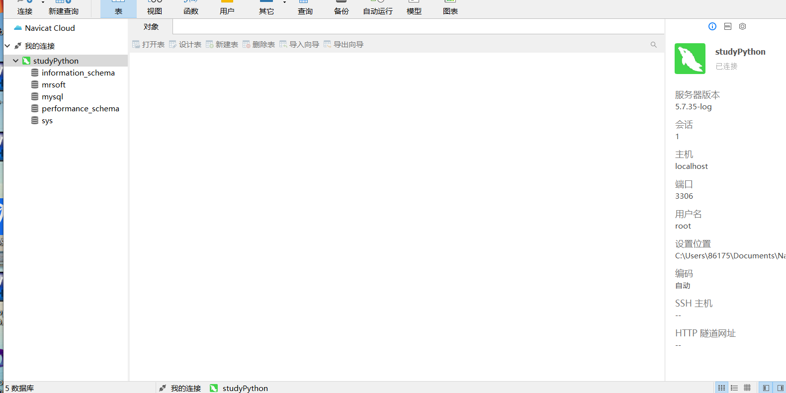Image resolution: width=786 pixels, height=393 pixels.
Task: Click 打开表 open table button
Action: 148,45
